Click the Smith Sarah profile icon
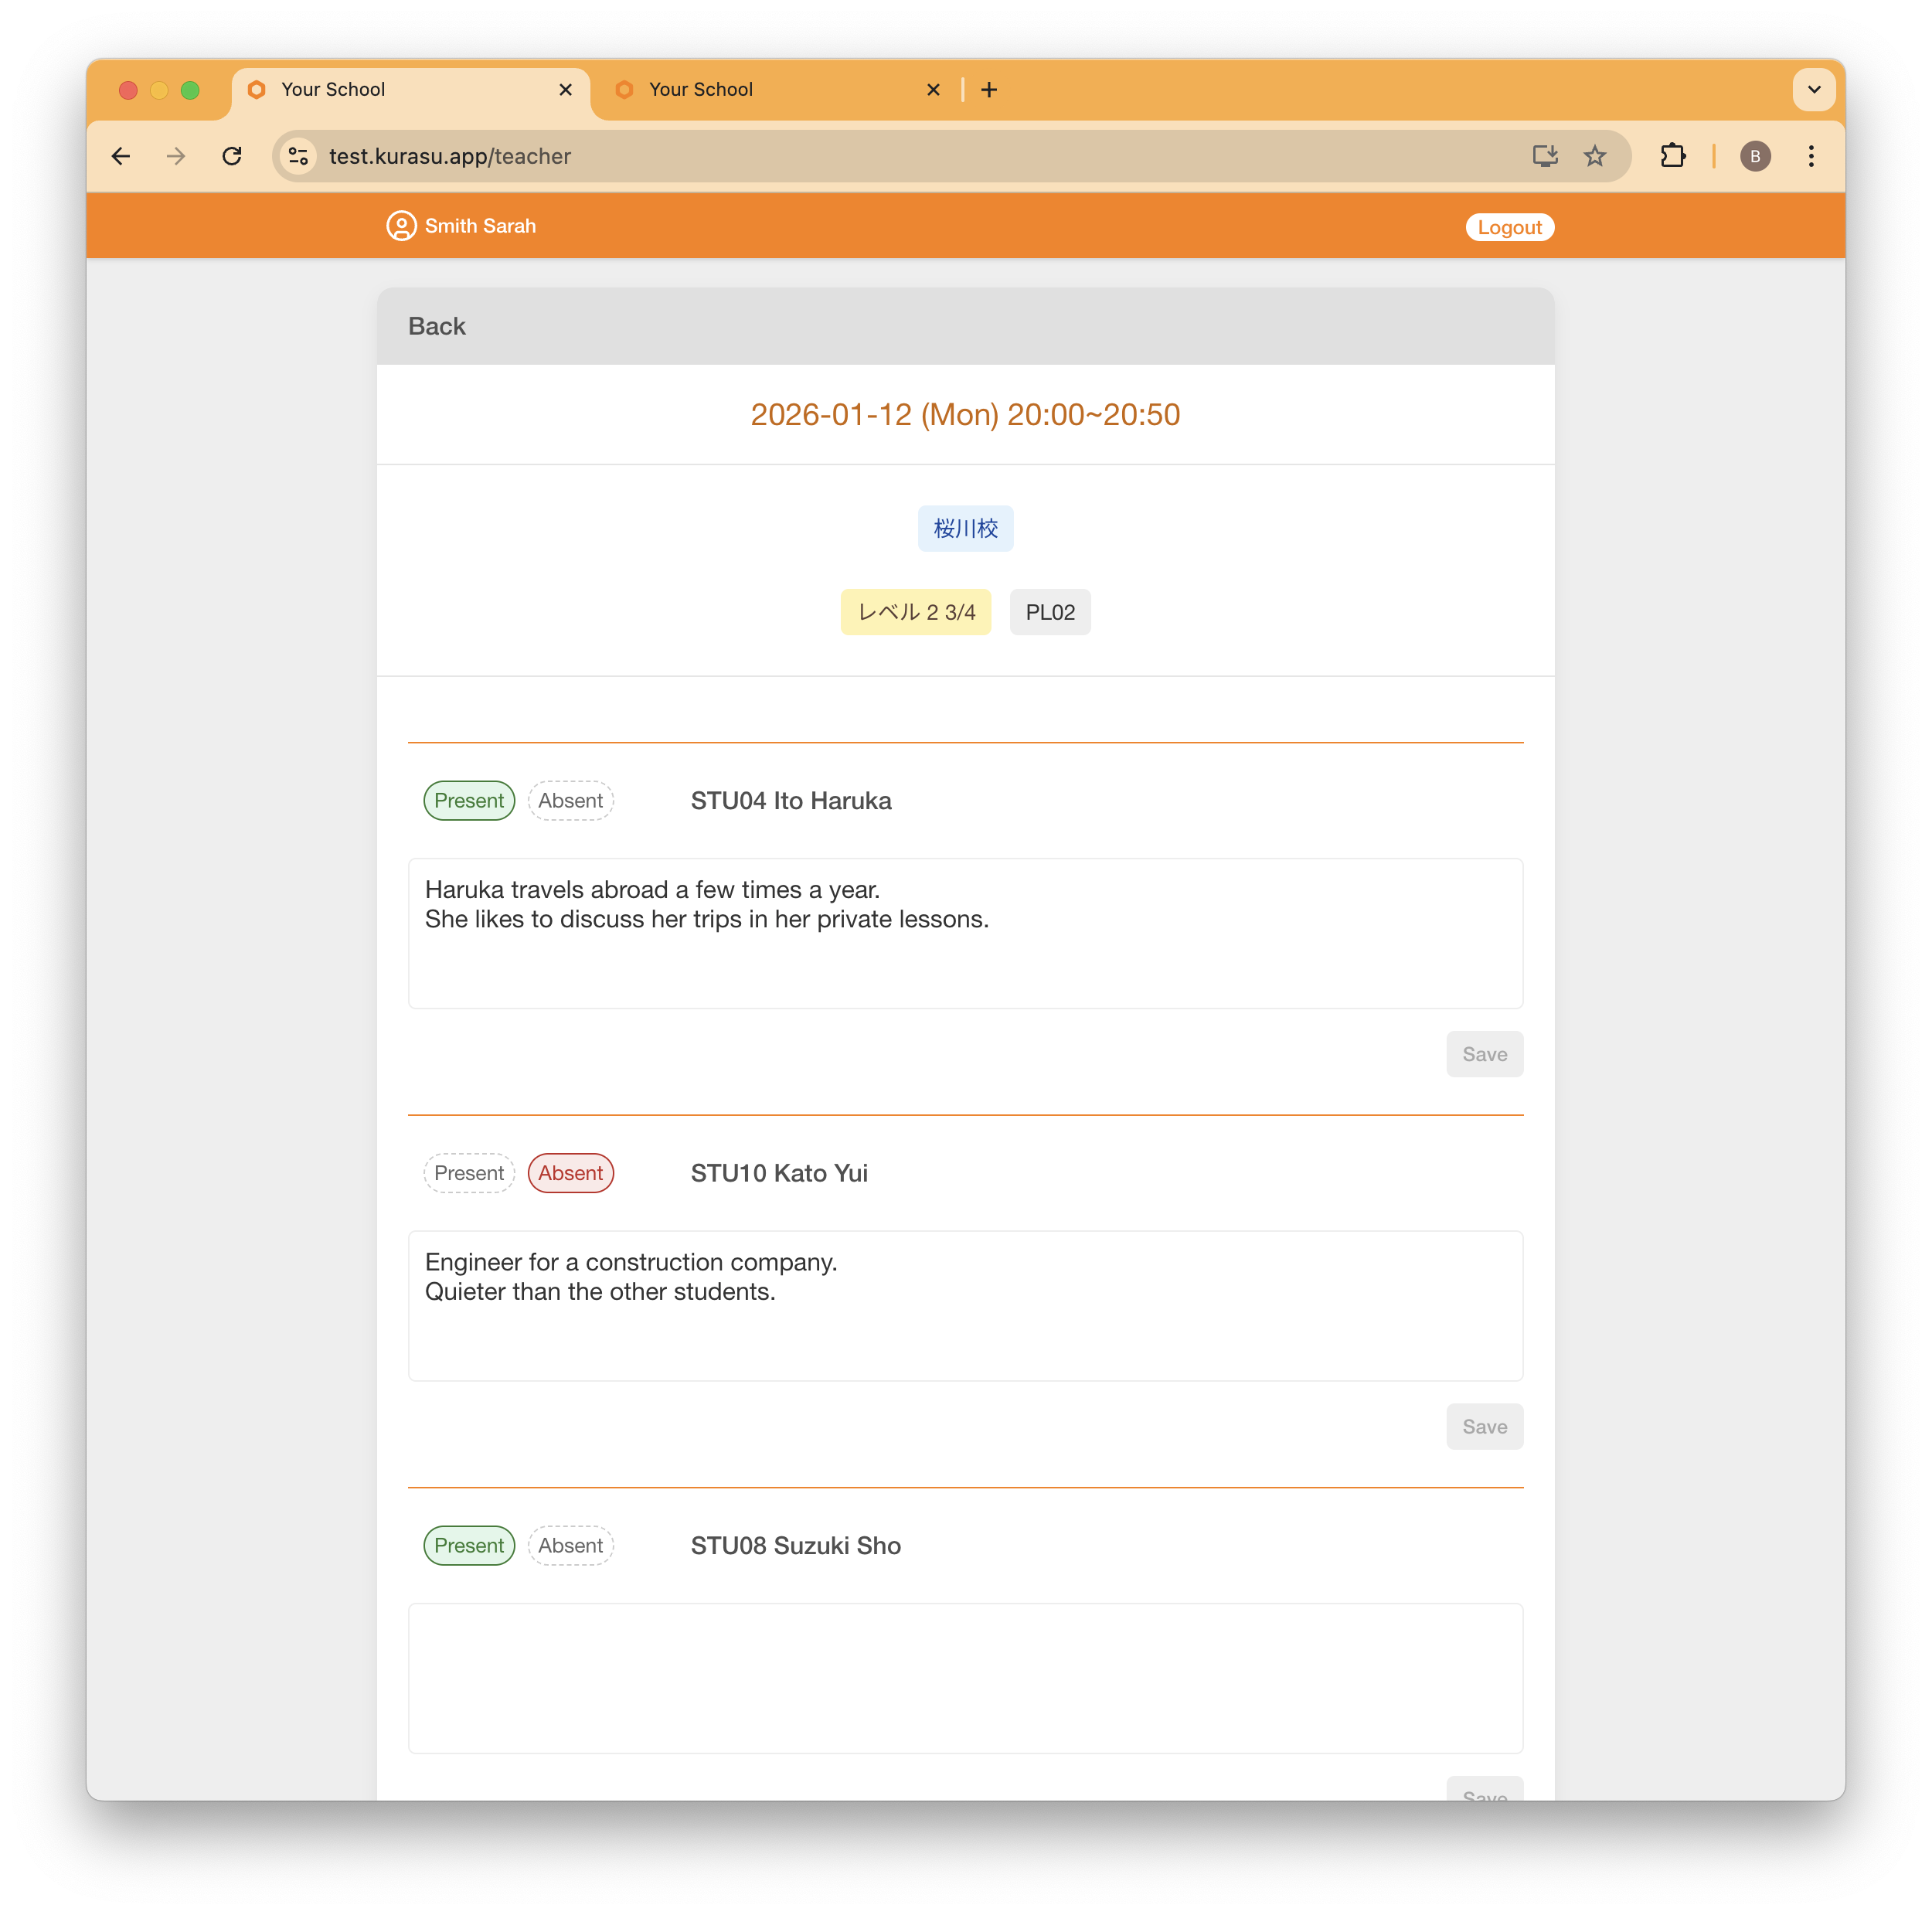The height and width of the screenshot is (1915, 1932). pos(401,226)
